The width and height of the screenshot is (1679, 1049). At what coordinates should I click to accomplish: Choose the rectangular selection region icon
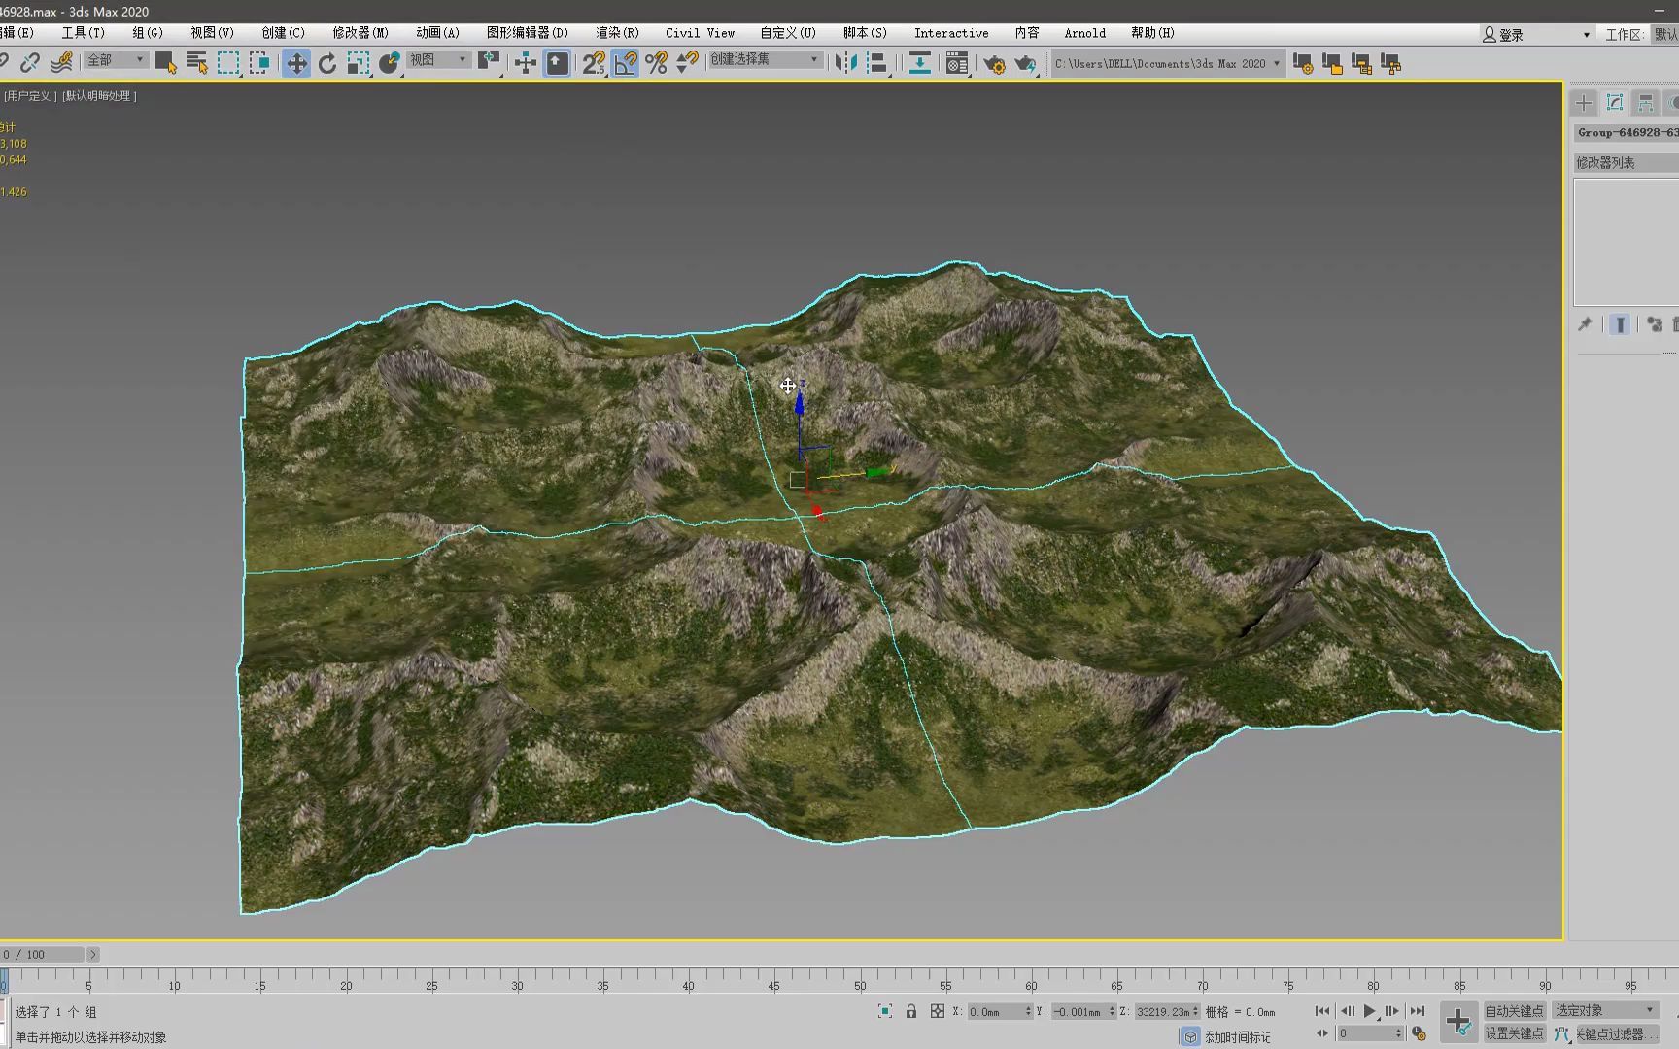[x=228, y=64]
